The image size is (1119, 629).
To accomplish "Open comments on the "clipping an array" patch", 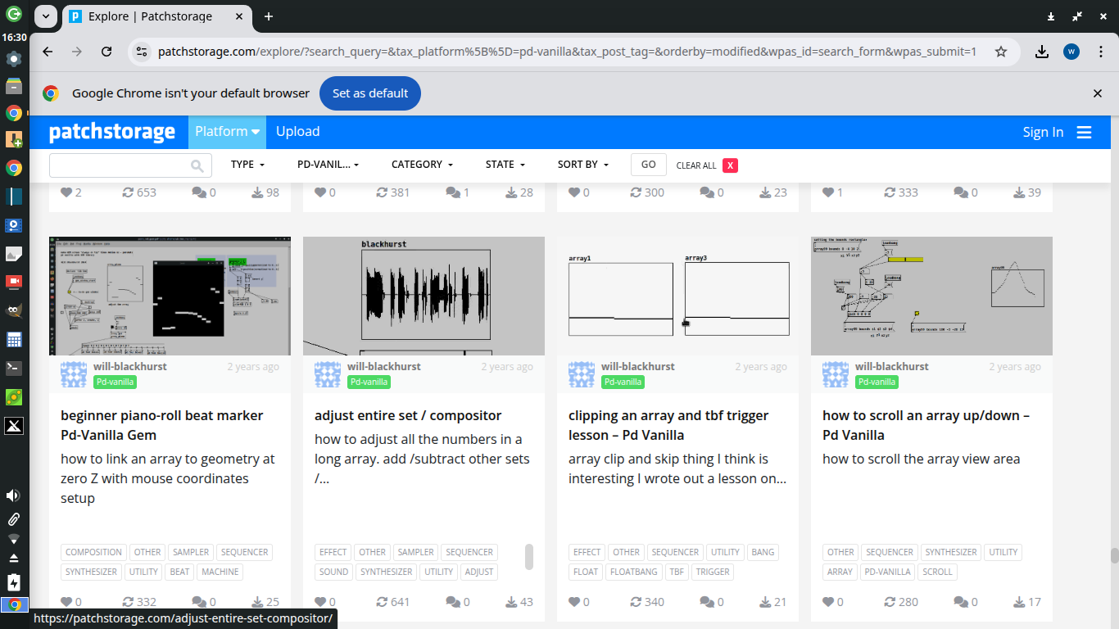I will click(704, 601).
